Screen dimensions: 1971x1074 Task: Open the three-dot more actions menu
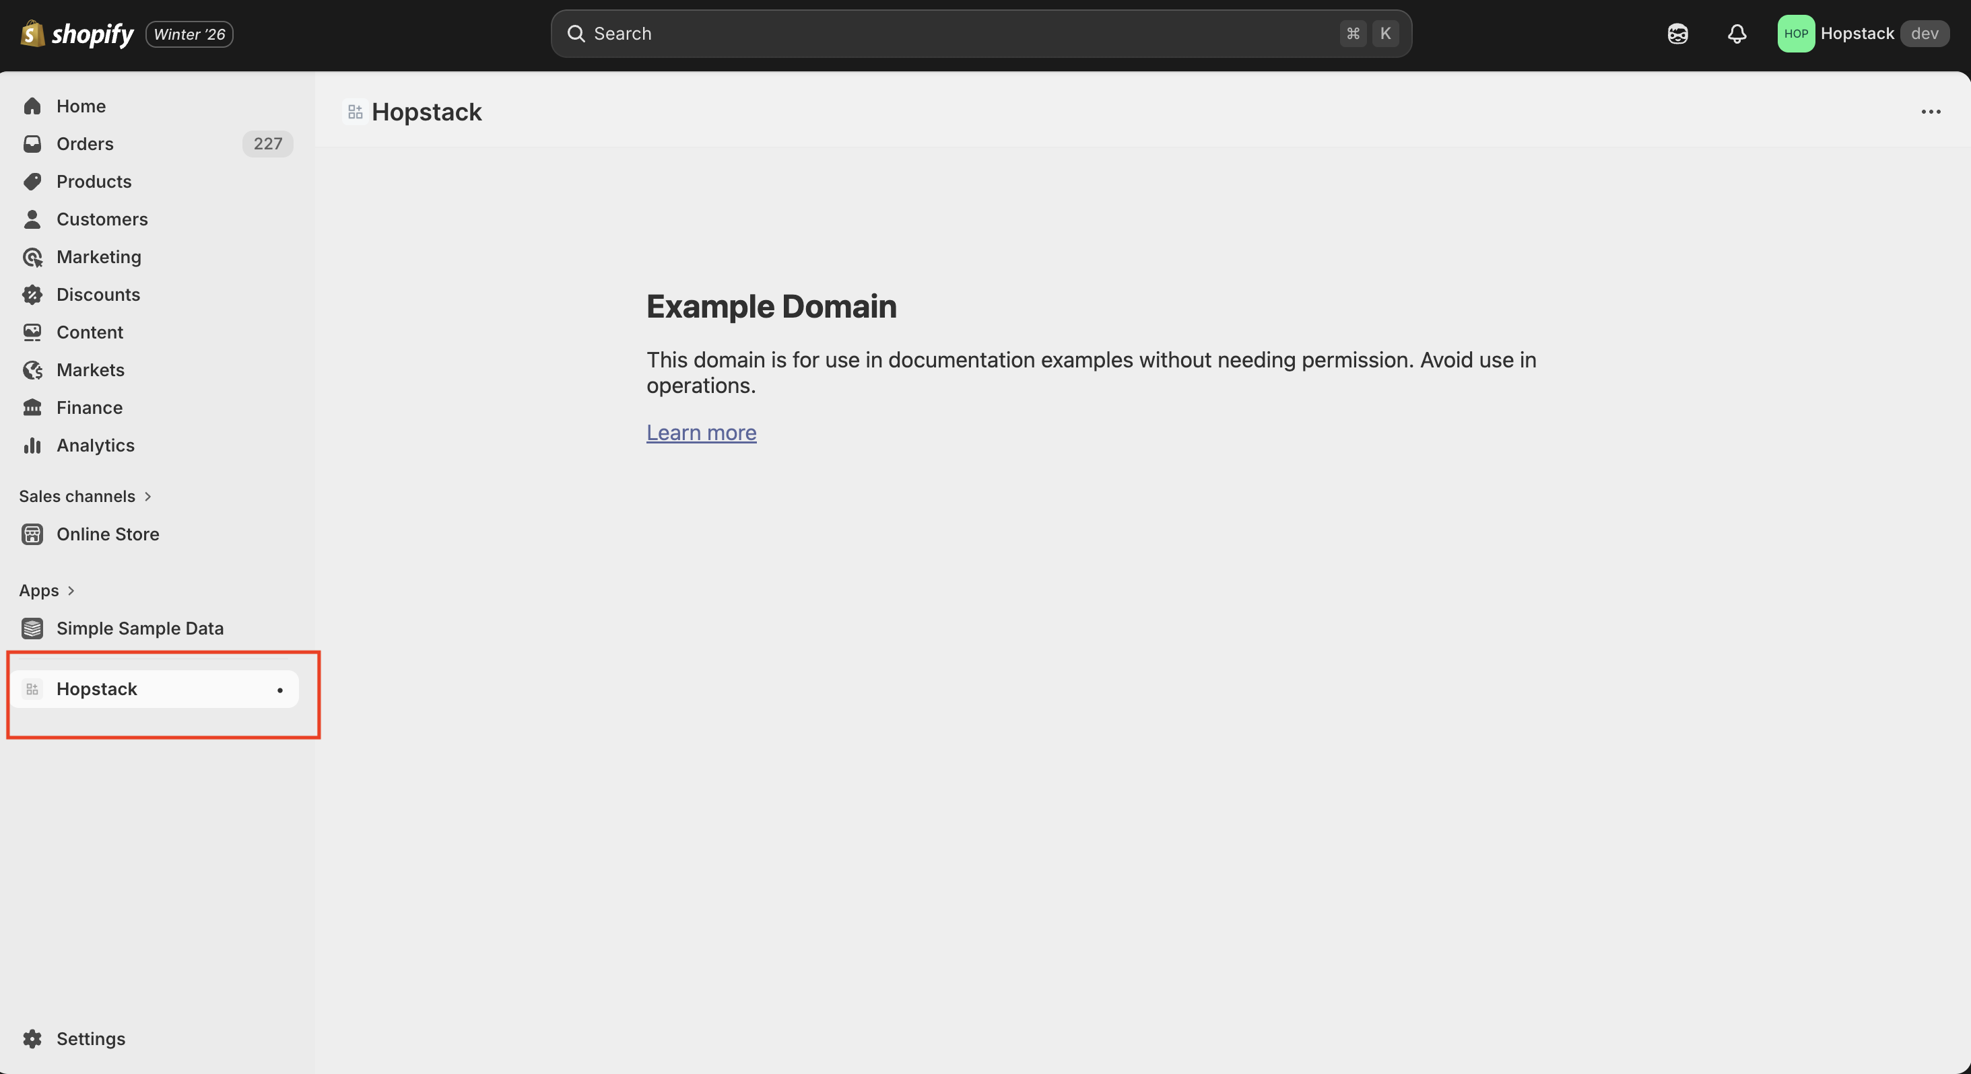1931,112
